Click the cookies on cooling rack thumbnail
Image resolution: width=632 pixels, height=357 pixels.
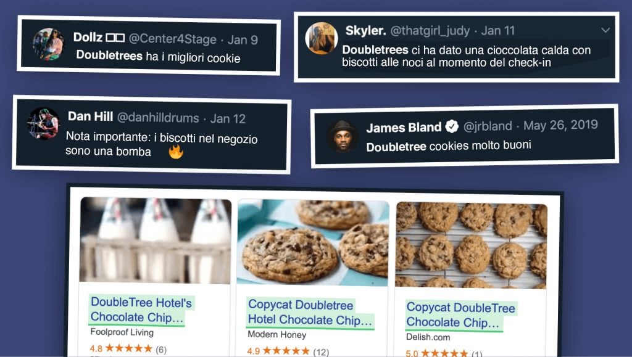tap(471, 245)
